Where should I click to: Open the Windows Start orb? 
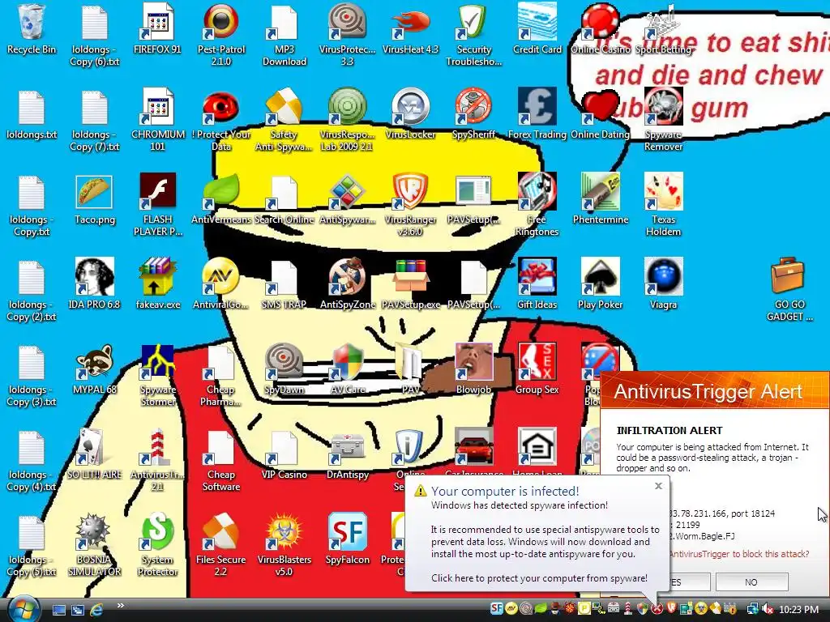coord(24,609)
